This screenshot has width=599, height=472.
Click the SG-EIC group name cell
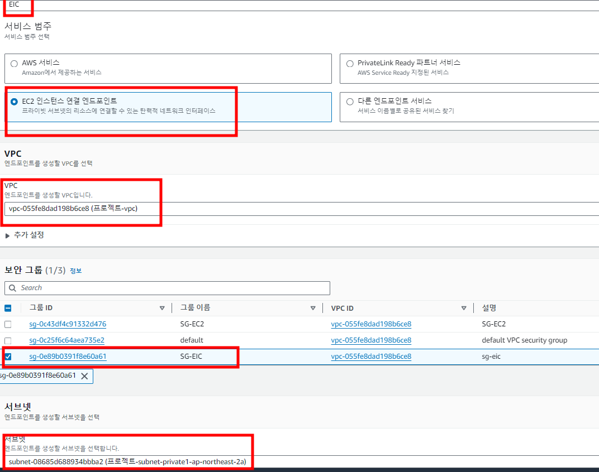point(191,357)
